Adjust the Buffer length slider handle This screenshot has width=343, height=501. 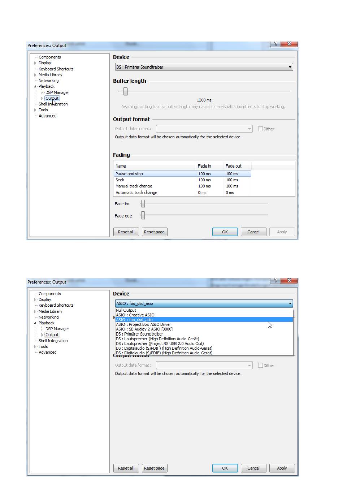[125, 91]
